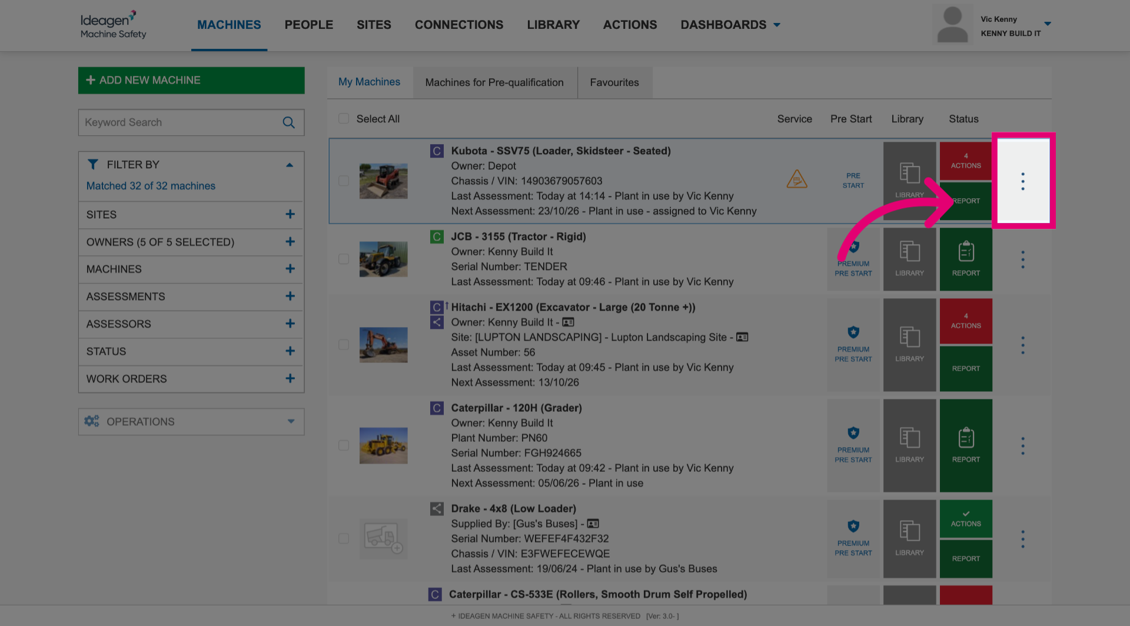This screenshot has height=626, width=1130.
Task: Expand the Status filter
Action: 290,351
